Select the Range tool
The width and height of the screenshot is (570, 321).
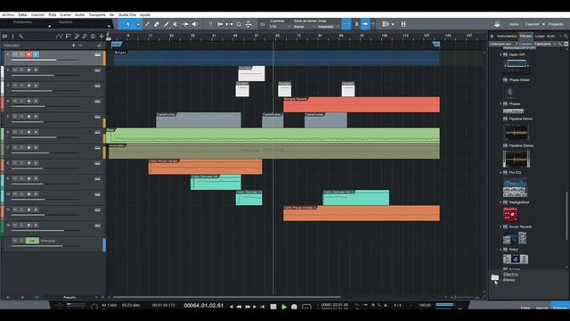click(x=138, y=24)
